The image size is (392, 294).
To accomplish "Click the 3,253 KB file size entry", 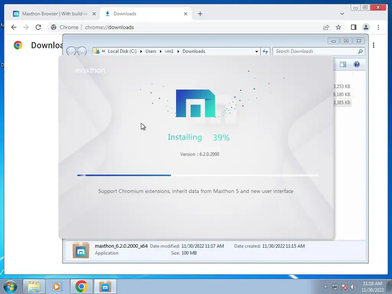I will (x=342, y=87).
